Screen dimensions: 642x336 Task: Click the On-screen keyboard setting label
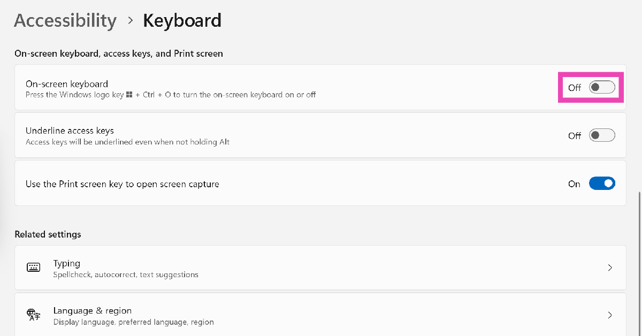point(66,83)
